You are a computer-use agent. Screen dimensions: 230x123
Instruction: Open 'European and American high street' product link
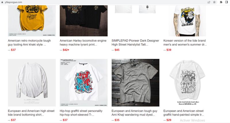pos(31,113)
